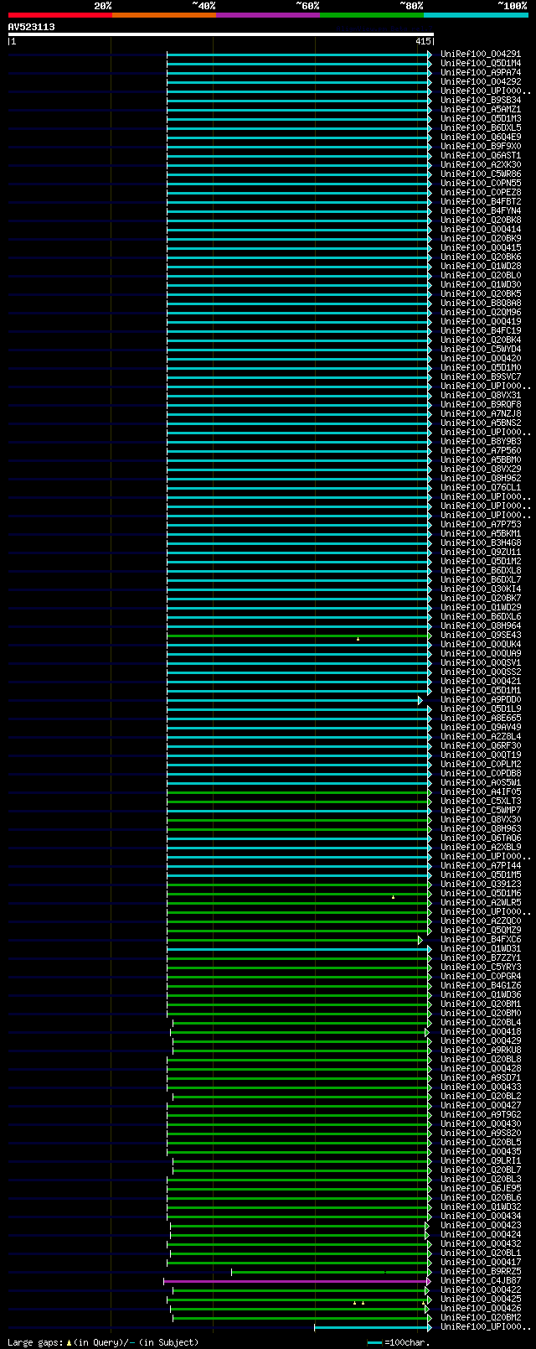
Task: Select hit UniRef100_Q0QUK4
Action: 481,644
